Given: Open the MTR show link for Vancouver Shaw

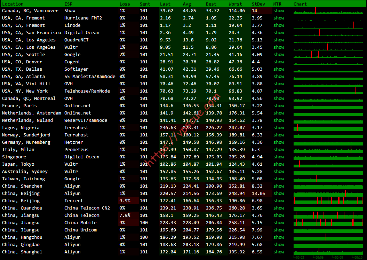Looking at the screenshot, I should 279,11.
